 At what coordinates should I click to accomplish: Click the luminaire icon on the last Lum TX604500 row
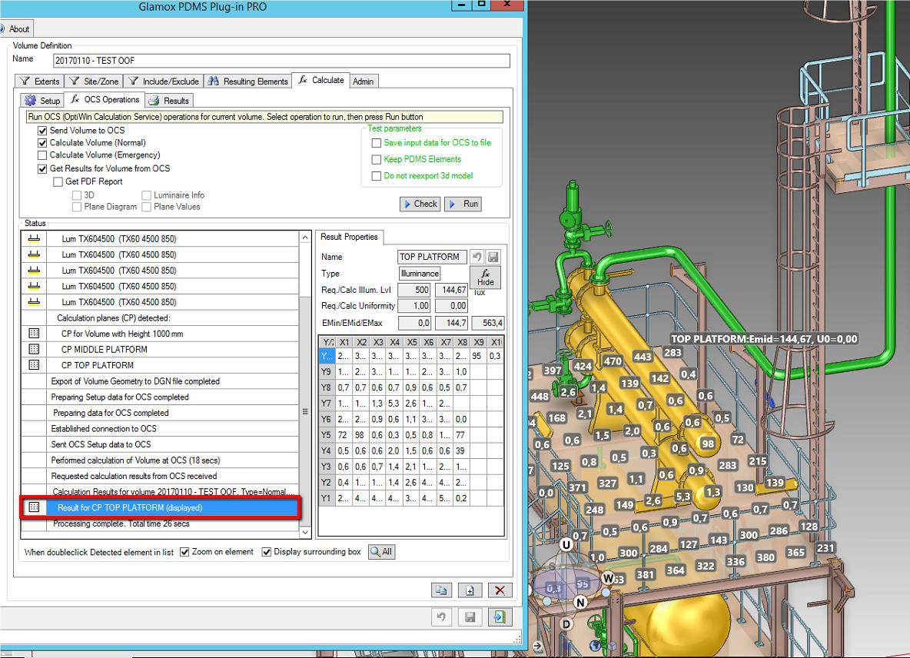(35, 302)
